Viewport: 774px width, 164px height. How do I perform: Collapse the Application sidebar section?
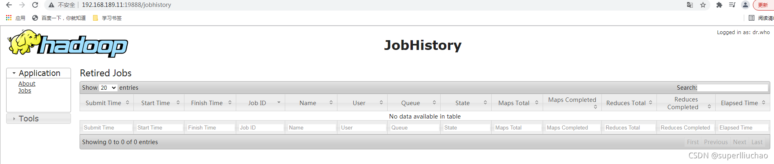(39, 73)
